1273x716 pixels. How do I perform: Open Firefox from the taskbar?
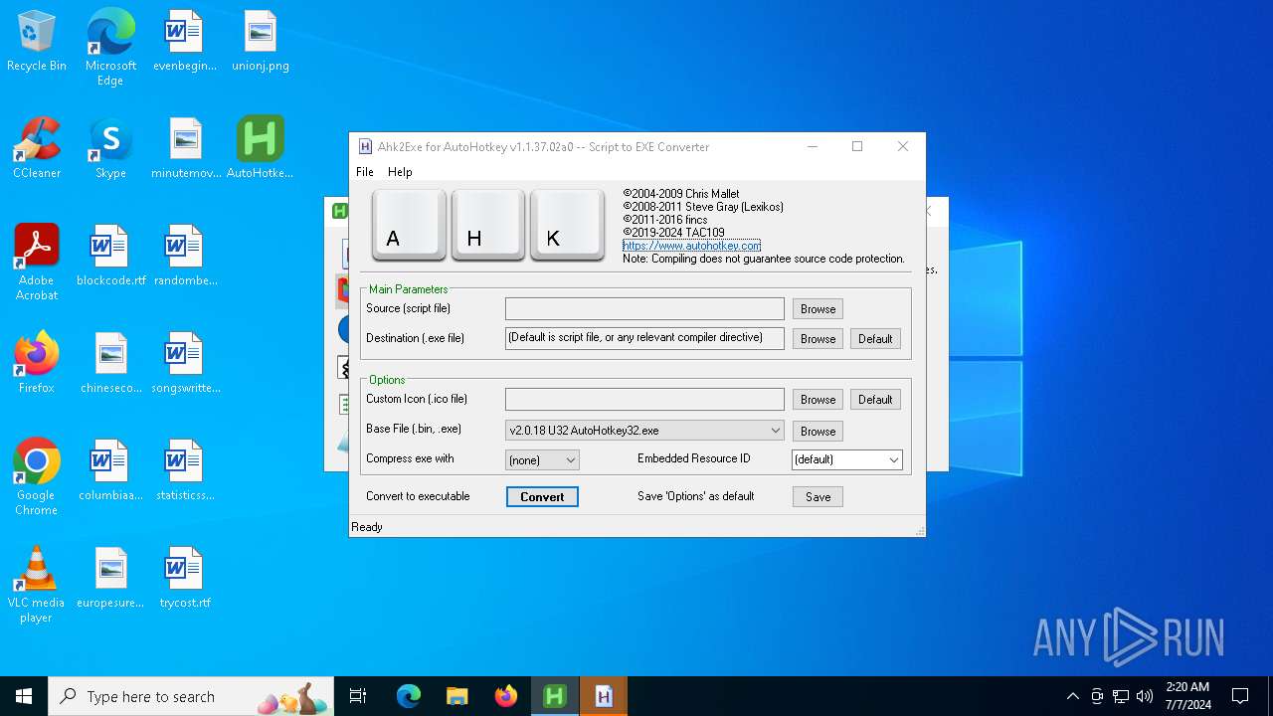point(506,696)
